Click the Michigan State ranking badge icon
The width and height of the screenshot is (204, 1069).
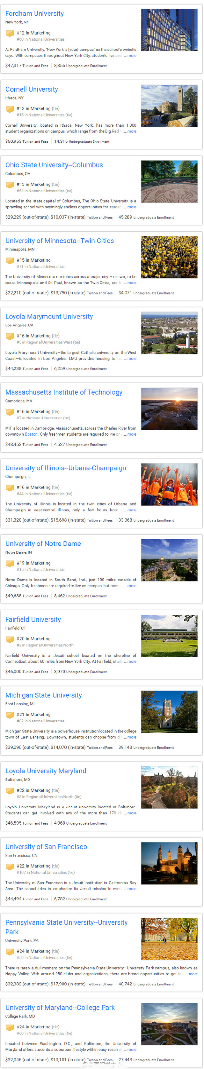pyautogui.click(x=10, y=715)
